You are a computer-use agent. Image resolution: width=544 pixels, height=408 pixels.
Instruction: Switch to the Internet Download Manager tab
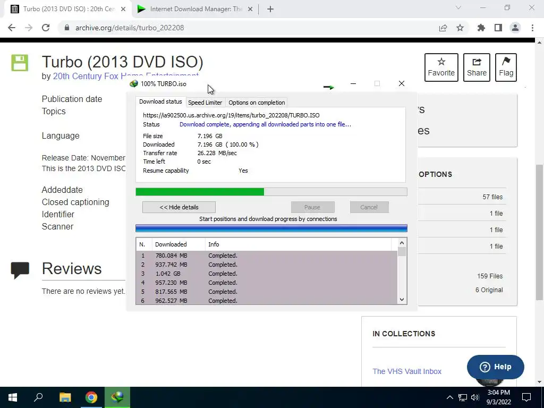(x=195, y=9)
